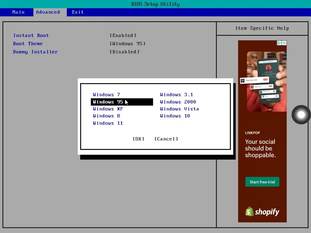
Task: Toggle the Dummy Installer [Disabled] value
Action: click(125, 52)
